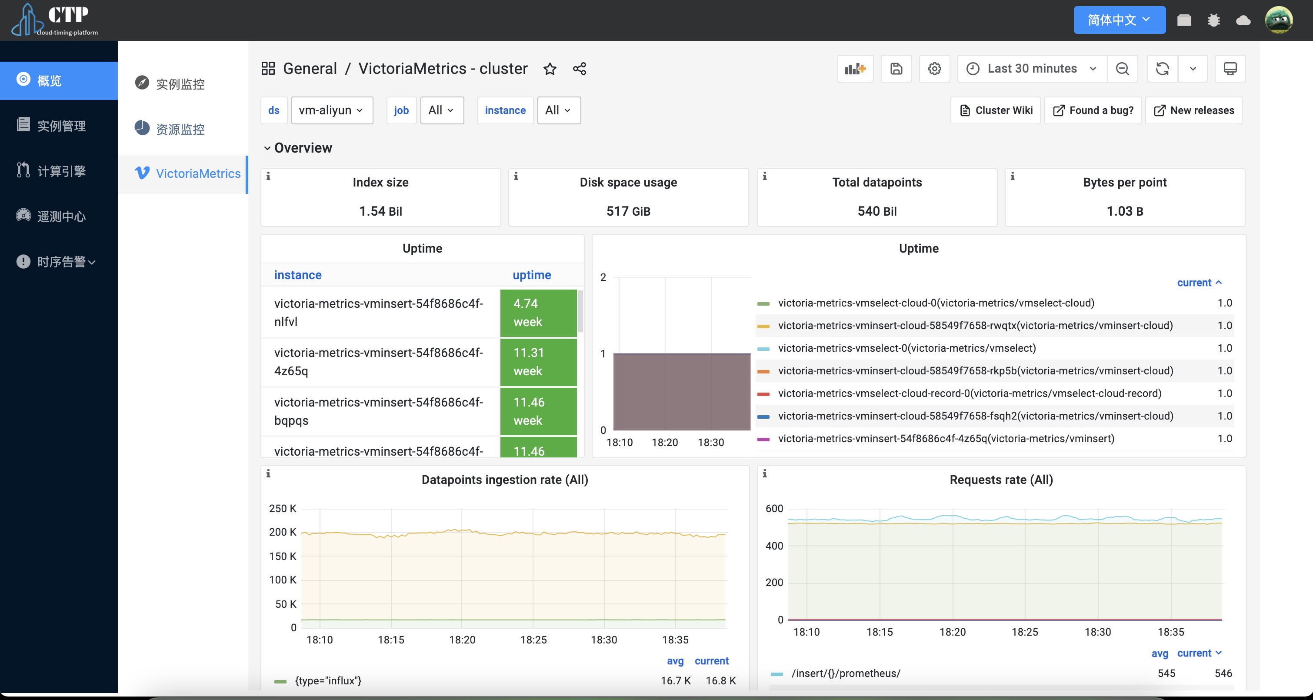Toggle vmselect-cloud-0 green legend swatch

(x=763, y=304)
